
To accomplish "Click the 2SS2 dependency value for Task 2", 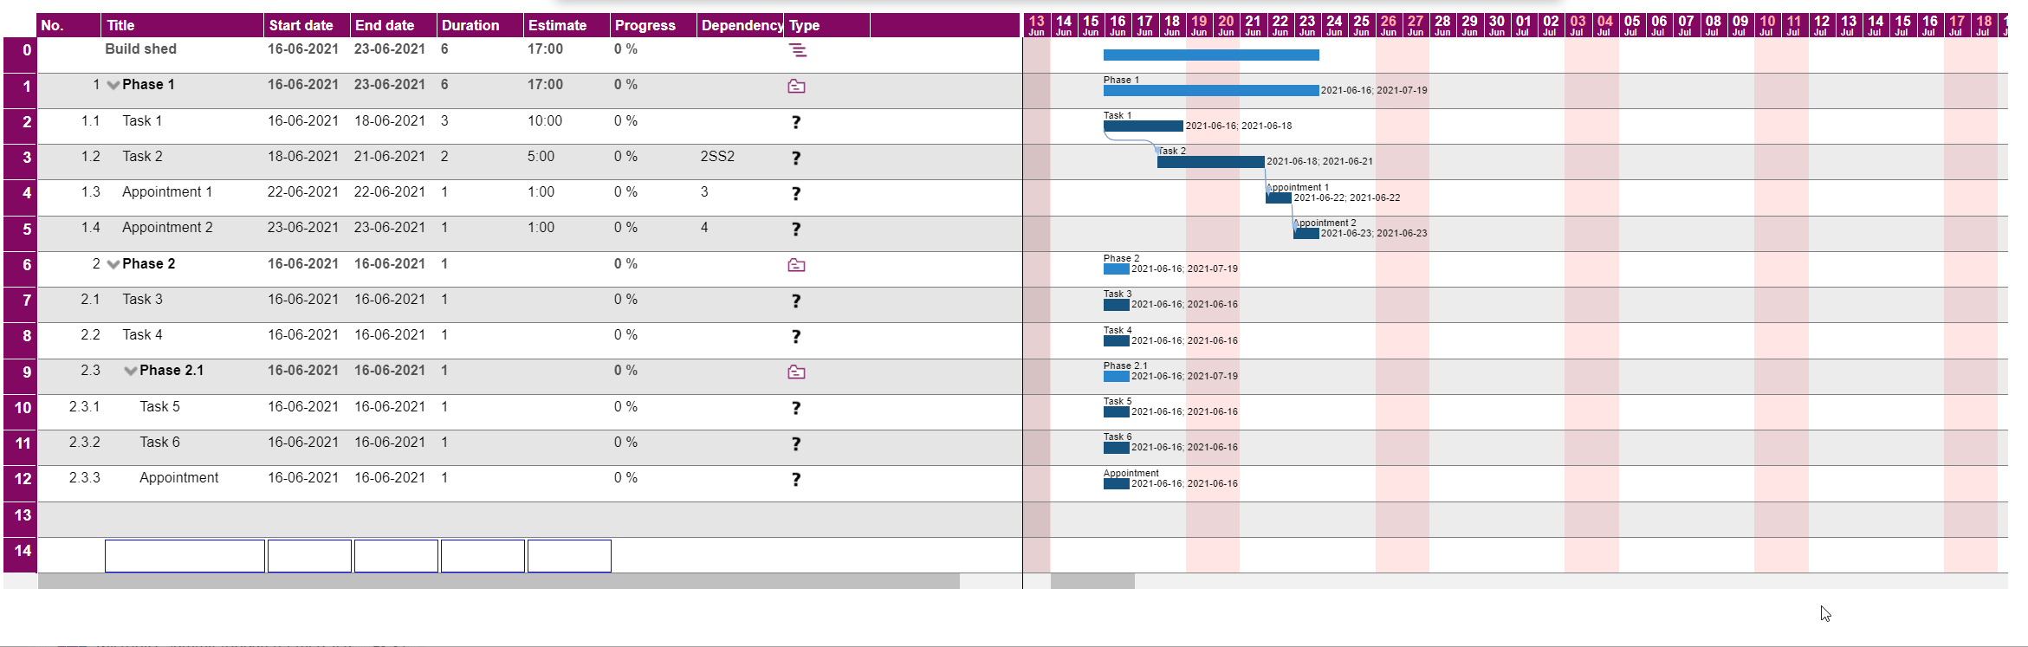I will 717,156.
